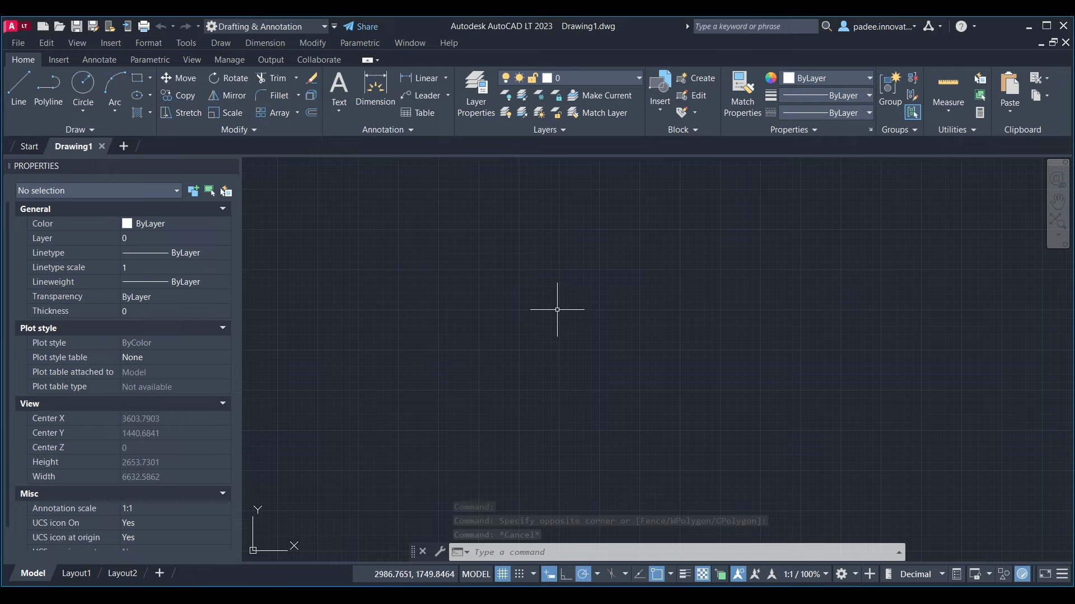Image resolution: width=1075 pixels, height=604 pixels.
Task: Select the ByLayer color swatch
Action: click(x=128, y=224)
